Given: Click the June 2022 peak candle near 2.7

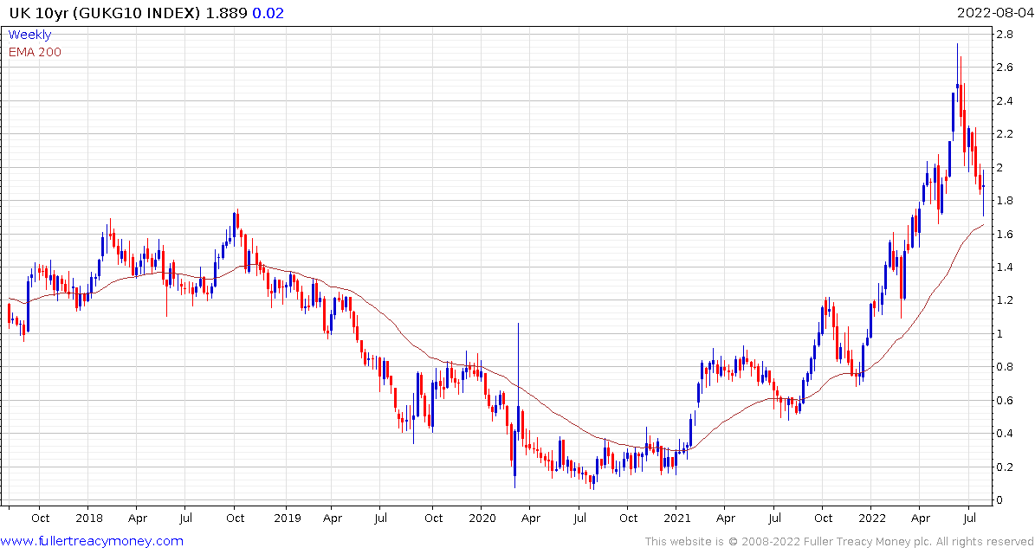Looking at the screenshot, I should pos(957,73).
